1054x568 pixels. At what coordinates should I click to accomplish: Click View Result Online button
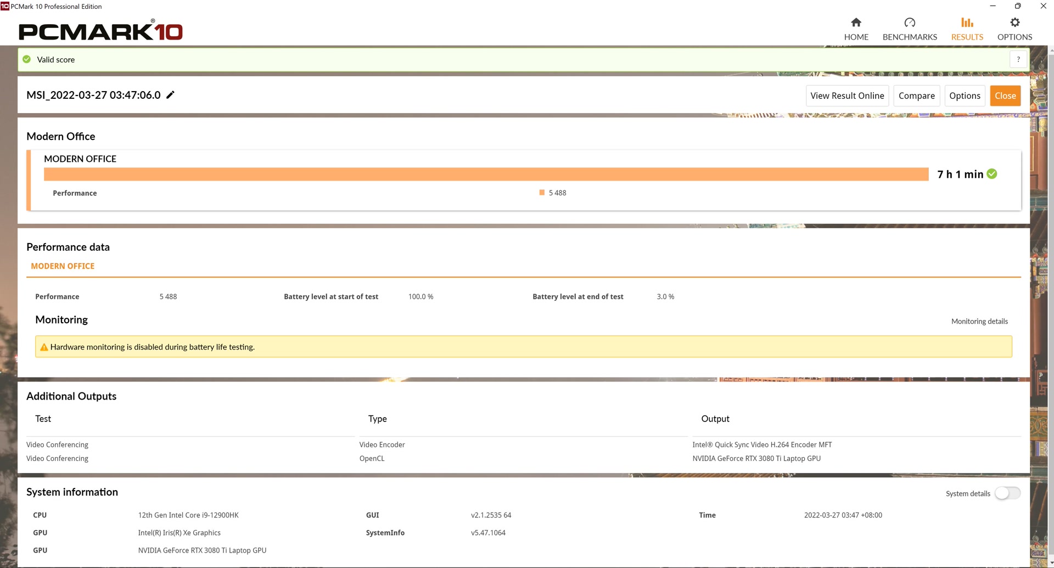coord(847,95)
